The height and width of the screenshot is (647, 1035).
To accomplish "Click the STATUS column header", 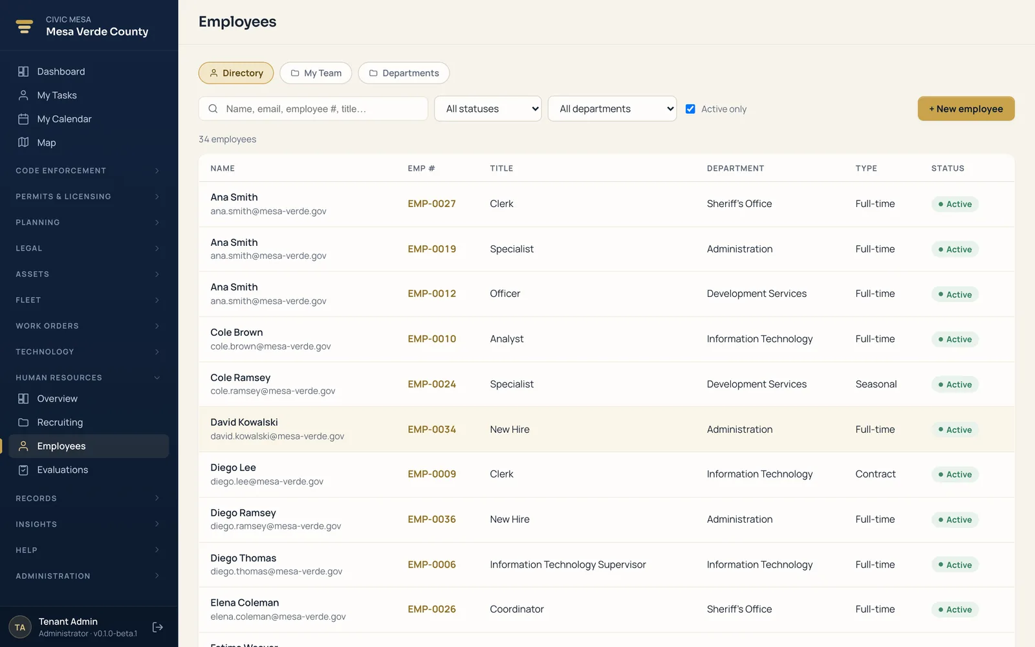I will 948,168.
